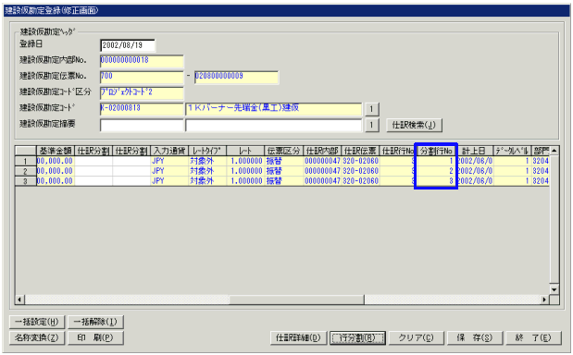Click the 伝票No. field containing 700

pyautogui.click(x=142, y=77)
